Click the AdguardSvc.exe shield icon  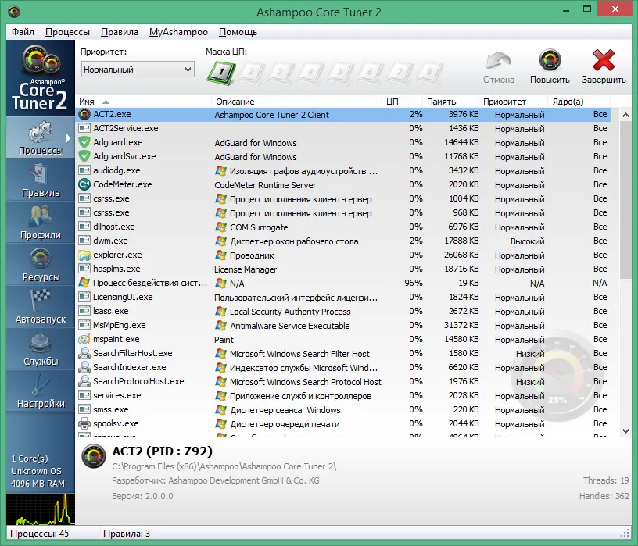click(x=84, y=156)
